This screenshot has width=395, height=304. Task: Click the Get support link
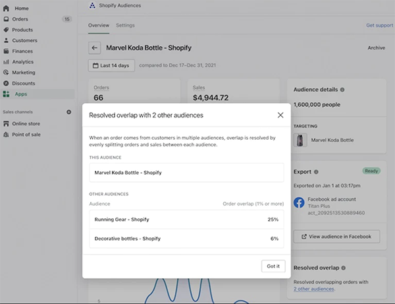pos(380,25)
